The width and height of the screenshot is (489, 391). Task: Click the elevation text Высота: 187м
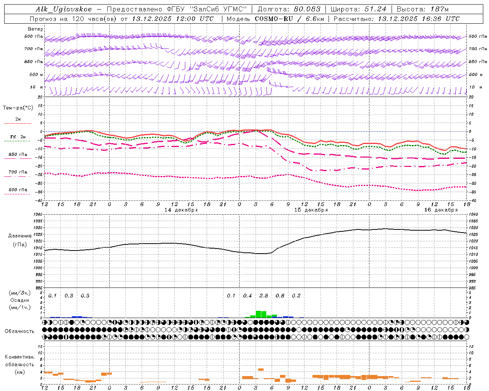[423, 9]
